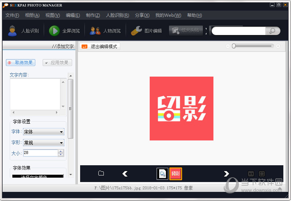
Task: Choose text color button (选择文字颜色)
Action: point(38,176)
